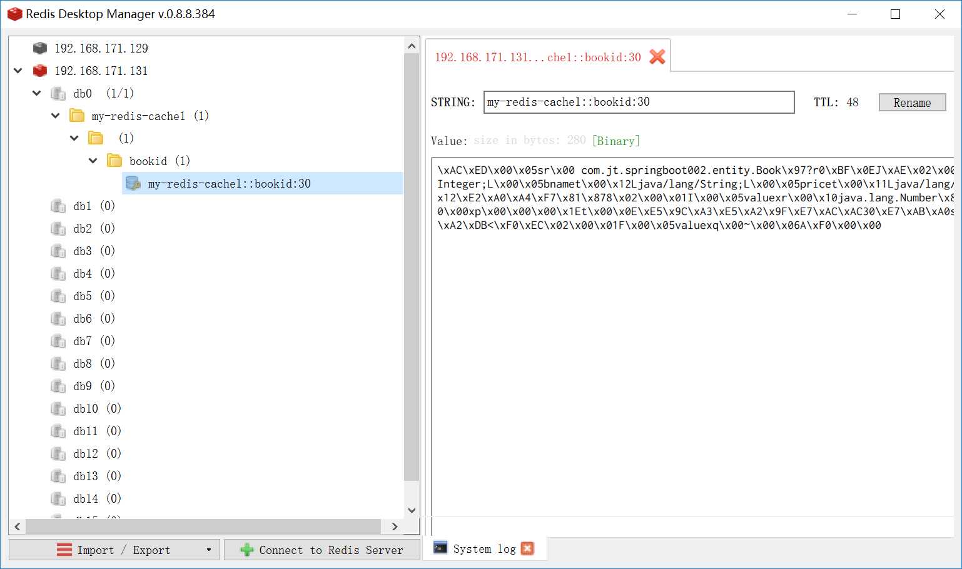The image size is (962, 569).
Task: Click the db12 database icon
Action: click(58, 453)
